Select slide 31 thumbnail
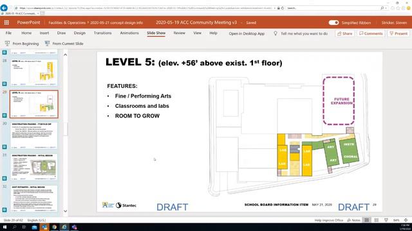The image size is (412, 231). (34, 167)
